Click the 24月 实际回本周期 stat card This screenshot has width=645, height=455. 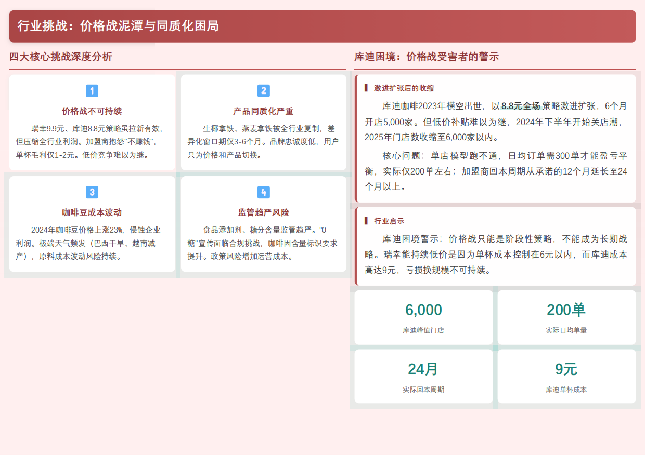tap(423, 376)
